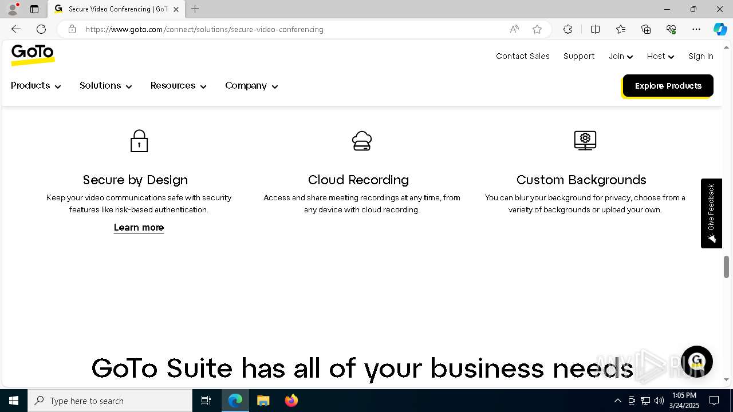733x412 pixels.
Task: Open Tab actions menu icon
Action: pyautogui.click(x=34, y=9)
